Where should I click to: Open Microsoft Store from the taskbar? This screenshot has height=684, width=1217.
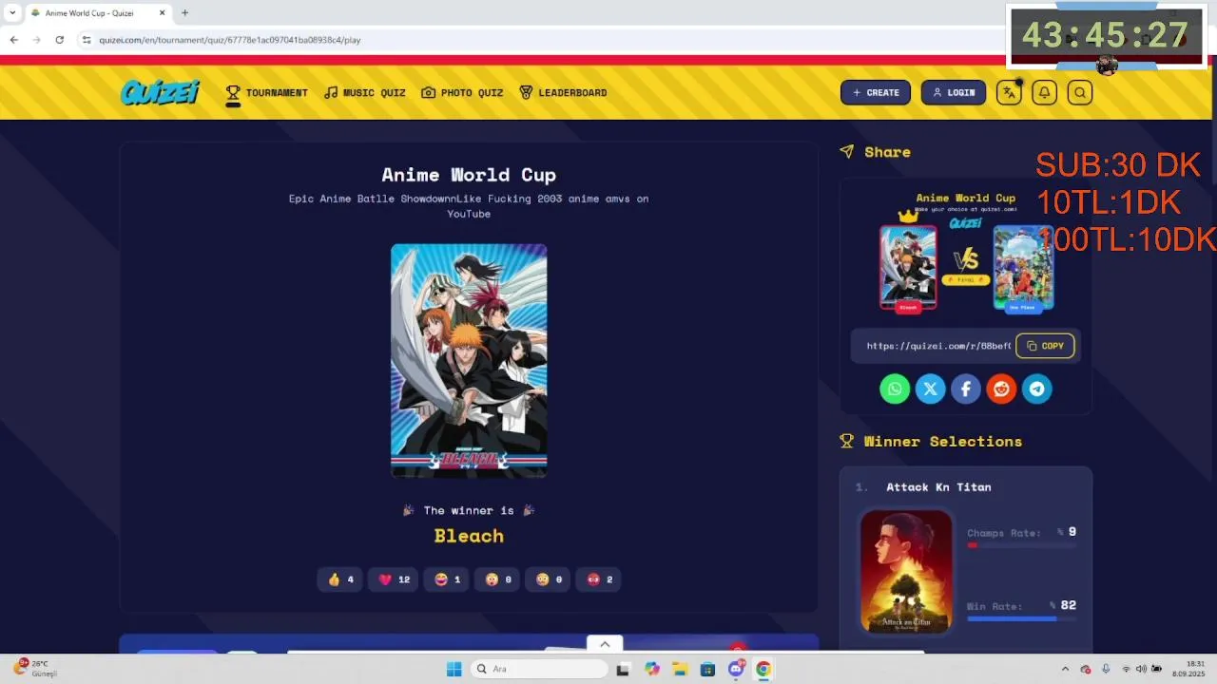pos(707,669)
